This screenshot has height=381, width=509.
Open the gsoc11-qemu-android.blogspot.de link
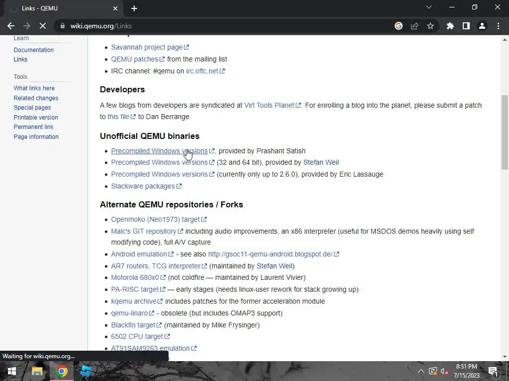click(273, 254)
